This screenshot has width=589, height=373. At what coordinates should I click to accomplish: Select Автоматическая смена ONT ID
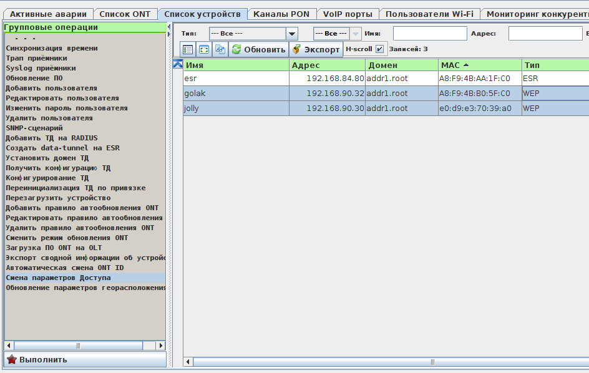[x=85, y=268]
